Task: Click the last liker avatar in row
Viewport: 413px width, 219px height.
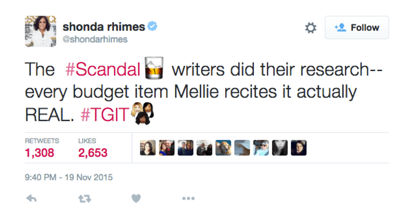Action: coord(298,148)
